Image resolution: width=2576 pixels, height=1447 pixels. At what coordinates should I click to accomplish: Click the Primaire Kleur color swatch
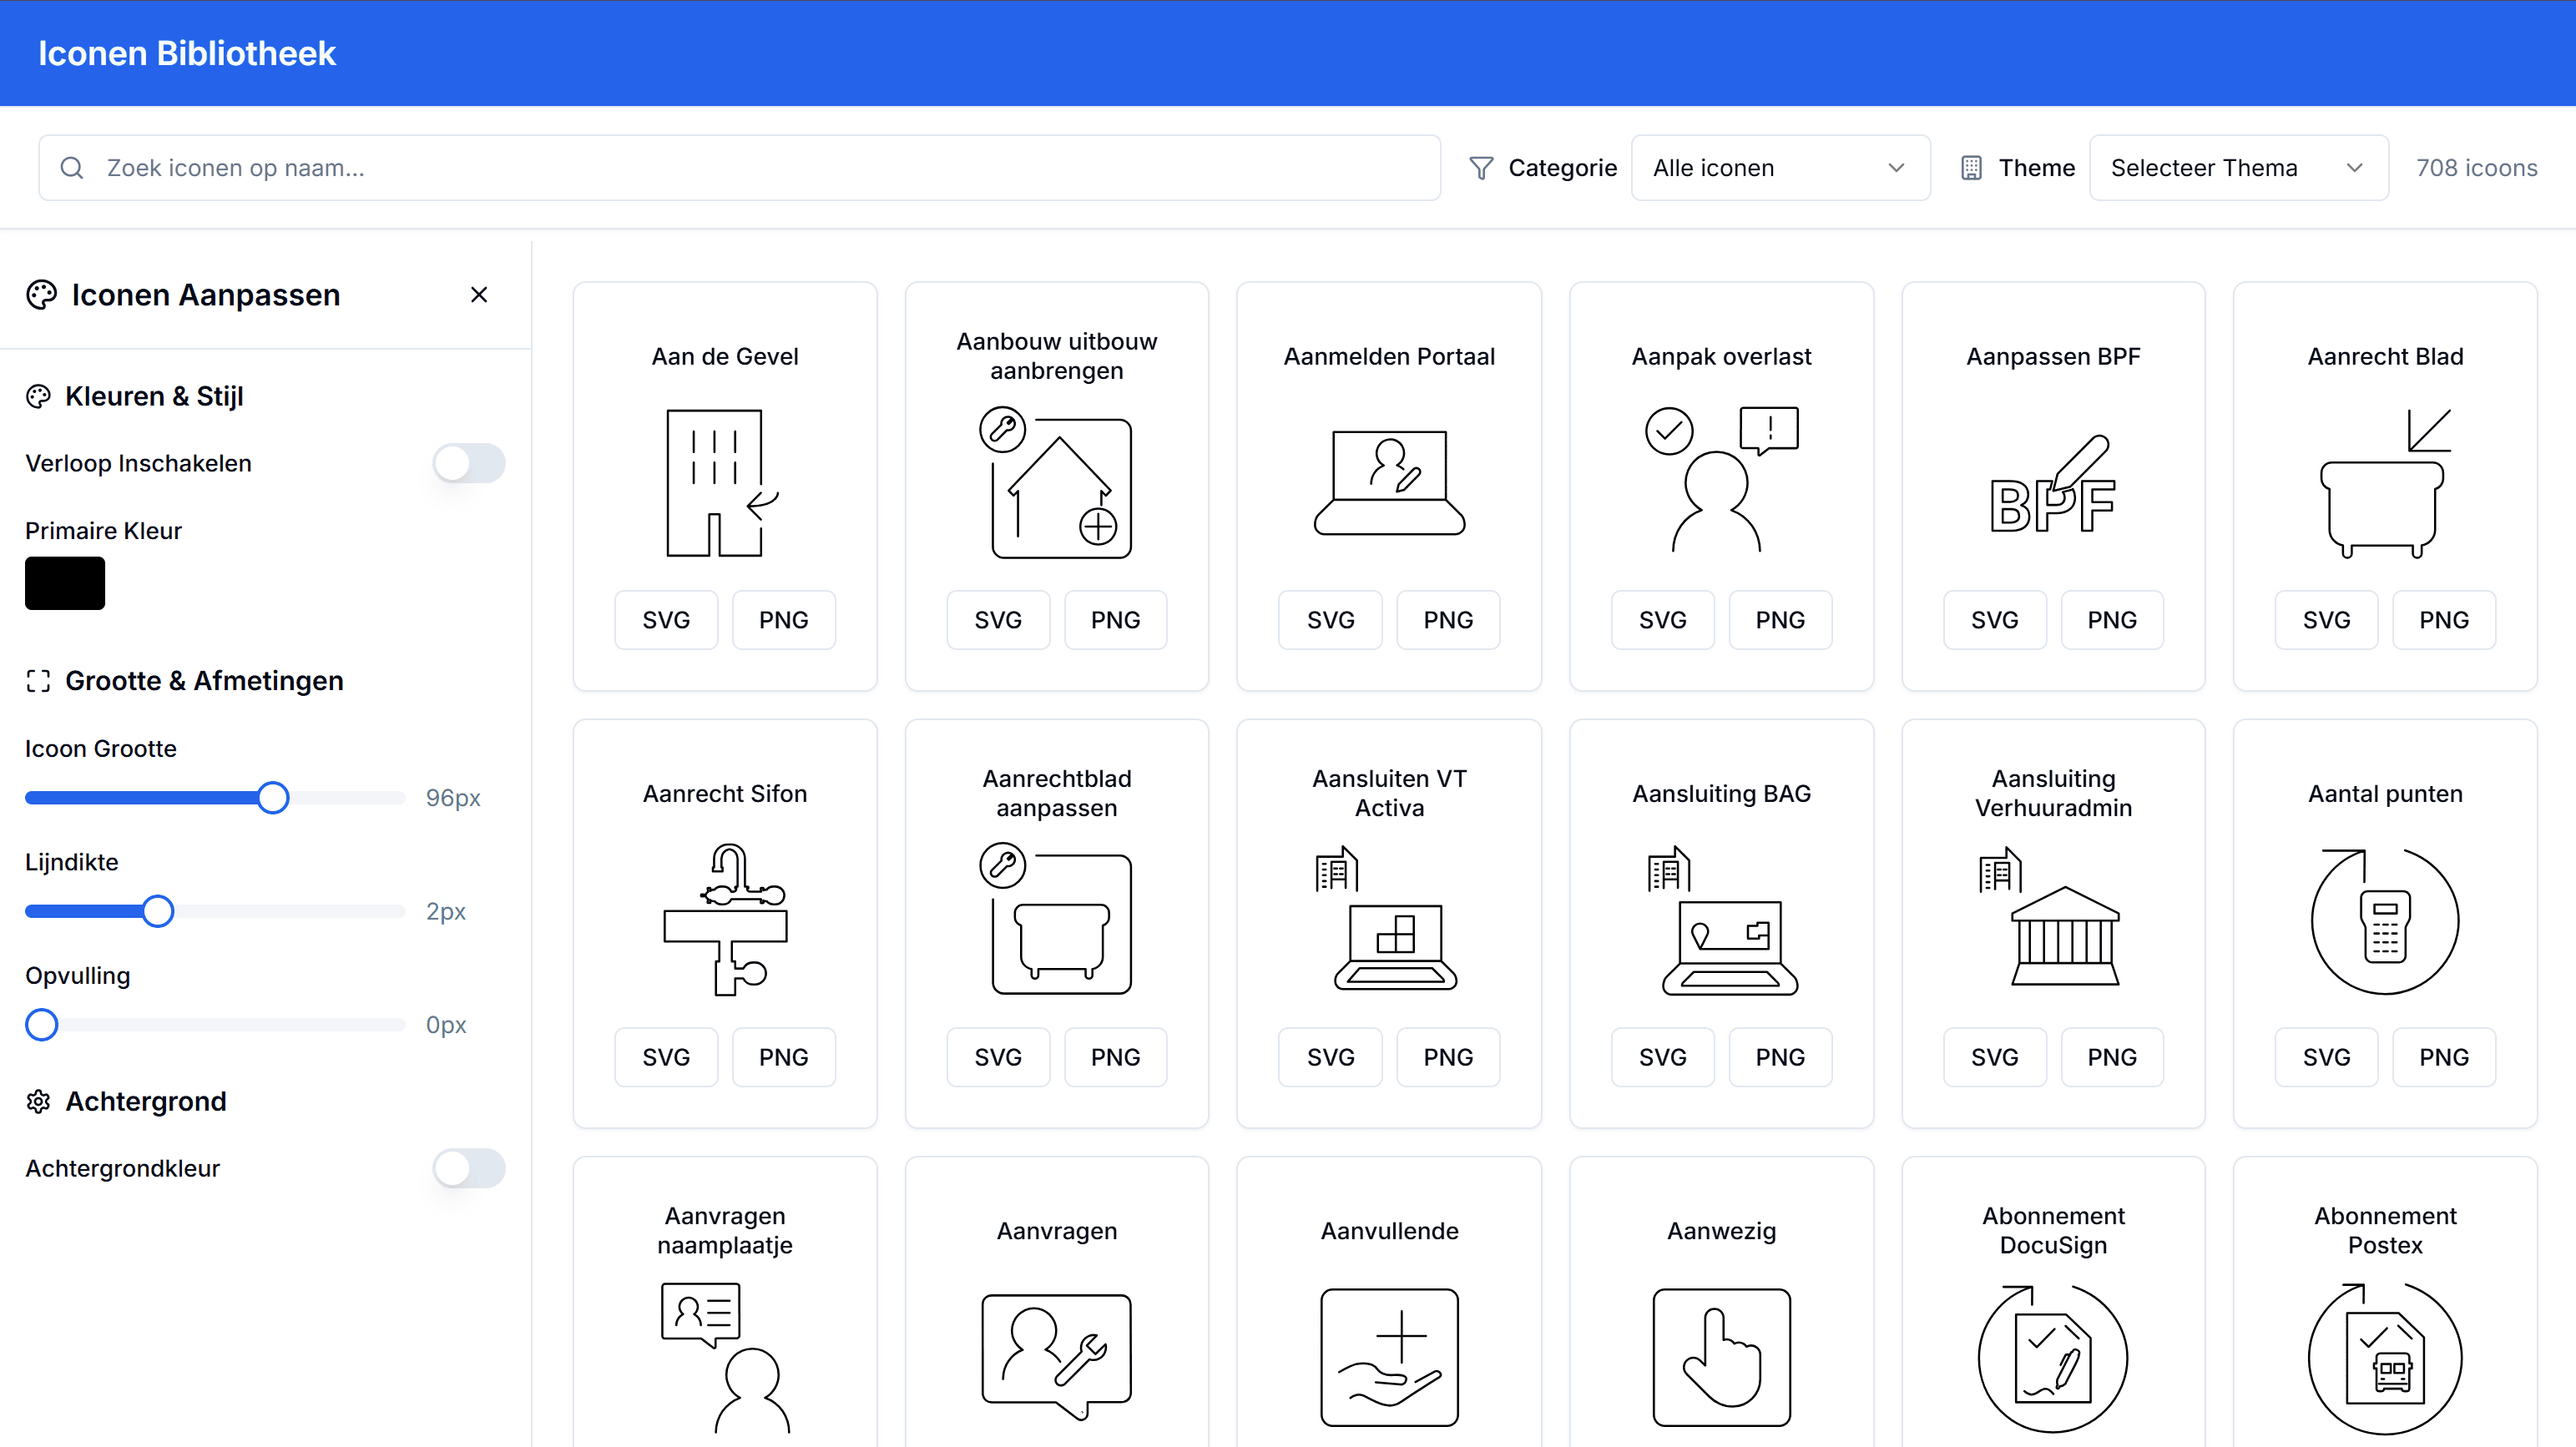point(64,583)
